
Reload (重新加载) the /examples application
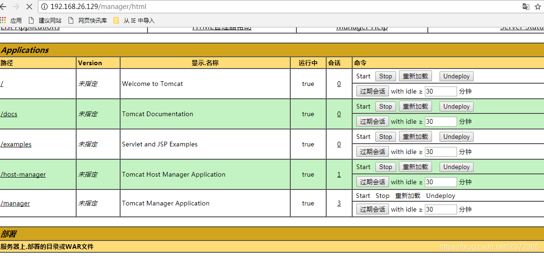[415, 137]
